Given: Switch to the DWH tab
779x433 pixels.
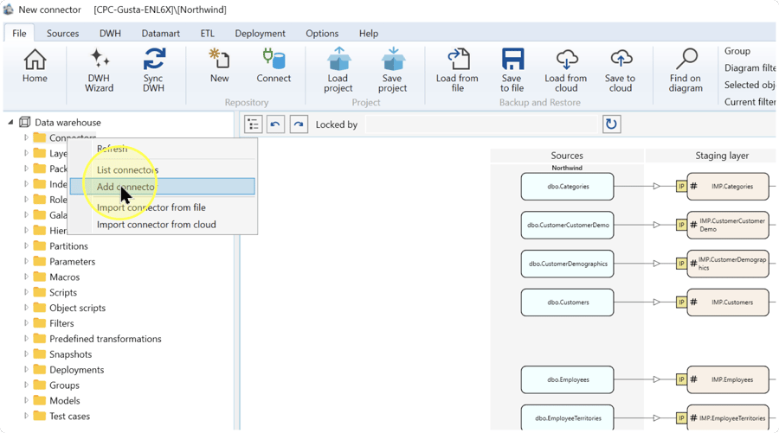Looking at the screenshot, I should [x=110, y=33].
